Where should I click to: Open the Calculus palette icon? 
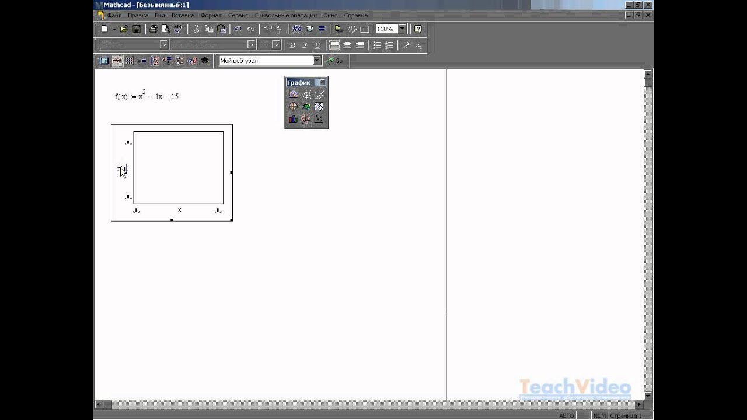pyautogui.click(x=155, y=61)
